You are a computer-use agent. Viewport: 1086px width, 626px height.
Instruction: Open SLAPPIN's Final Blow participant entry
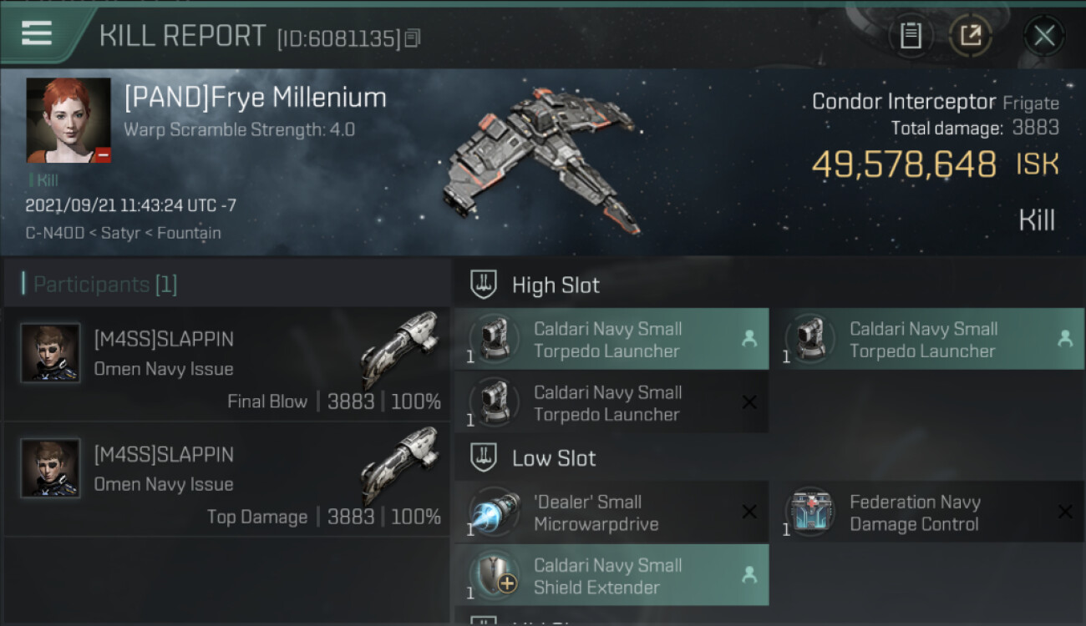tap(227, 366)
